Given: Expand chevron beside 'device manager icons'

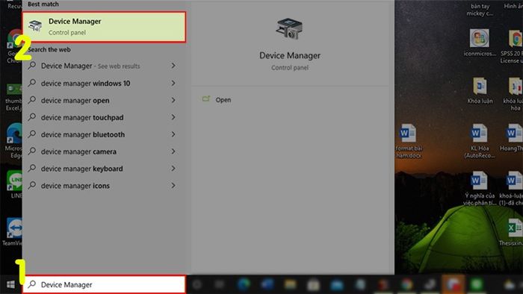Looking at the screenshot, I should point(173,185).
